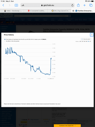Click the Removable Drives sidebar link
Viewport: 95px width, 127px height.
7,115
